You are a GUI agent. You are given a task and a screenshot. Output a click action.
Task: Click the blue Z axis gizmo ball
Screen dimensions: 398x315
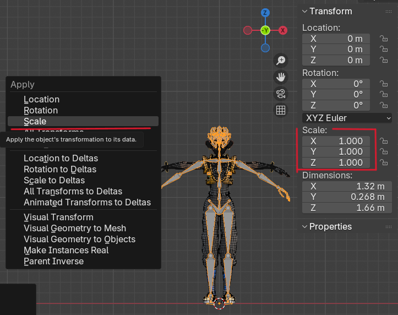(x=265, y=13)
